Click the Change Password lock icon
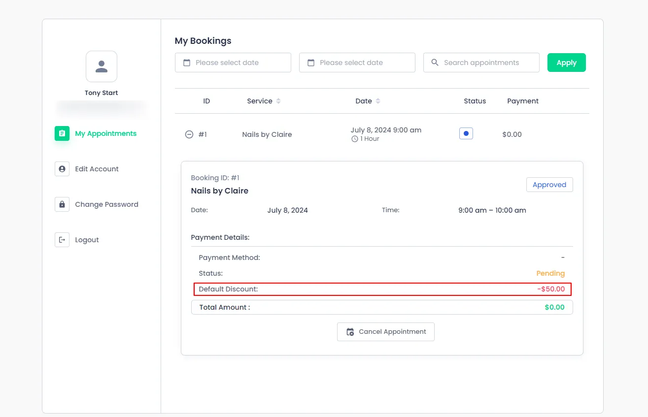This screenshot has height=417, width=648. click(62, 204)
